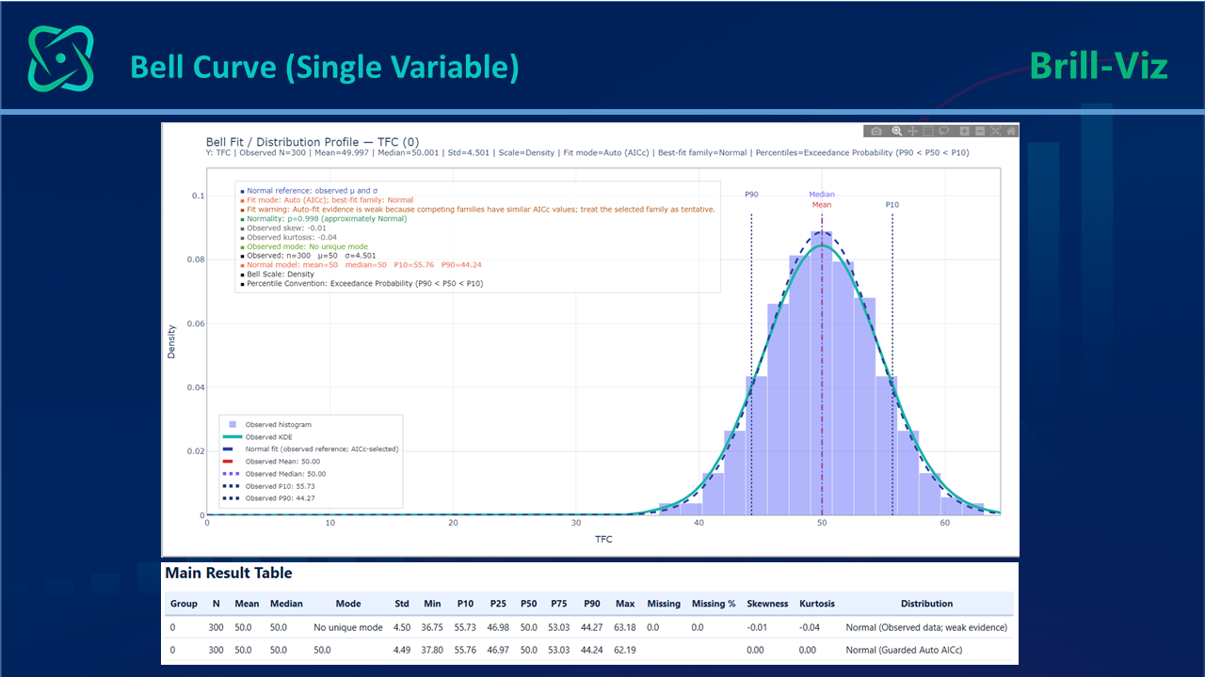Toggle Observed Mean: 50.00 legend entry

coord(272,462)
